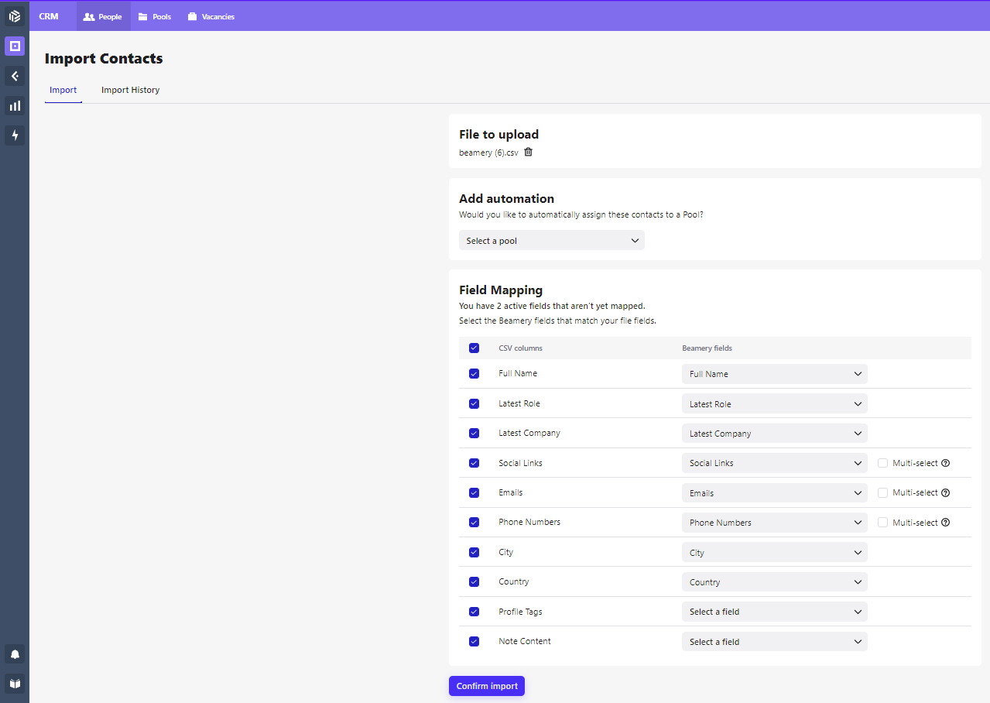This screenshot has height=703, width=990.
Task: Switch to the Import History tab
Action: coord(130,90)
